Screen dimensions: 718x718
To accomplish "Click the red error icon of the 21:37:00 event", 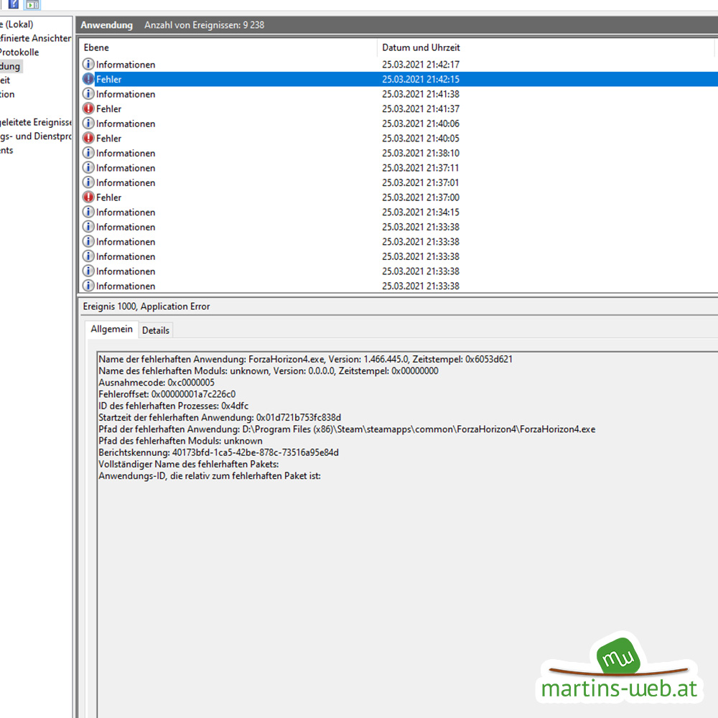I will pos(88,197).
